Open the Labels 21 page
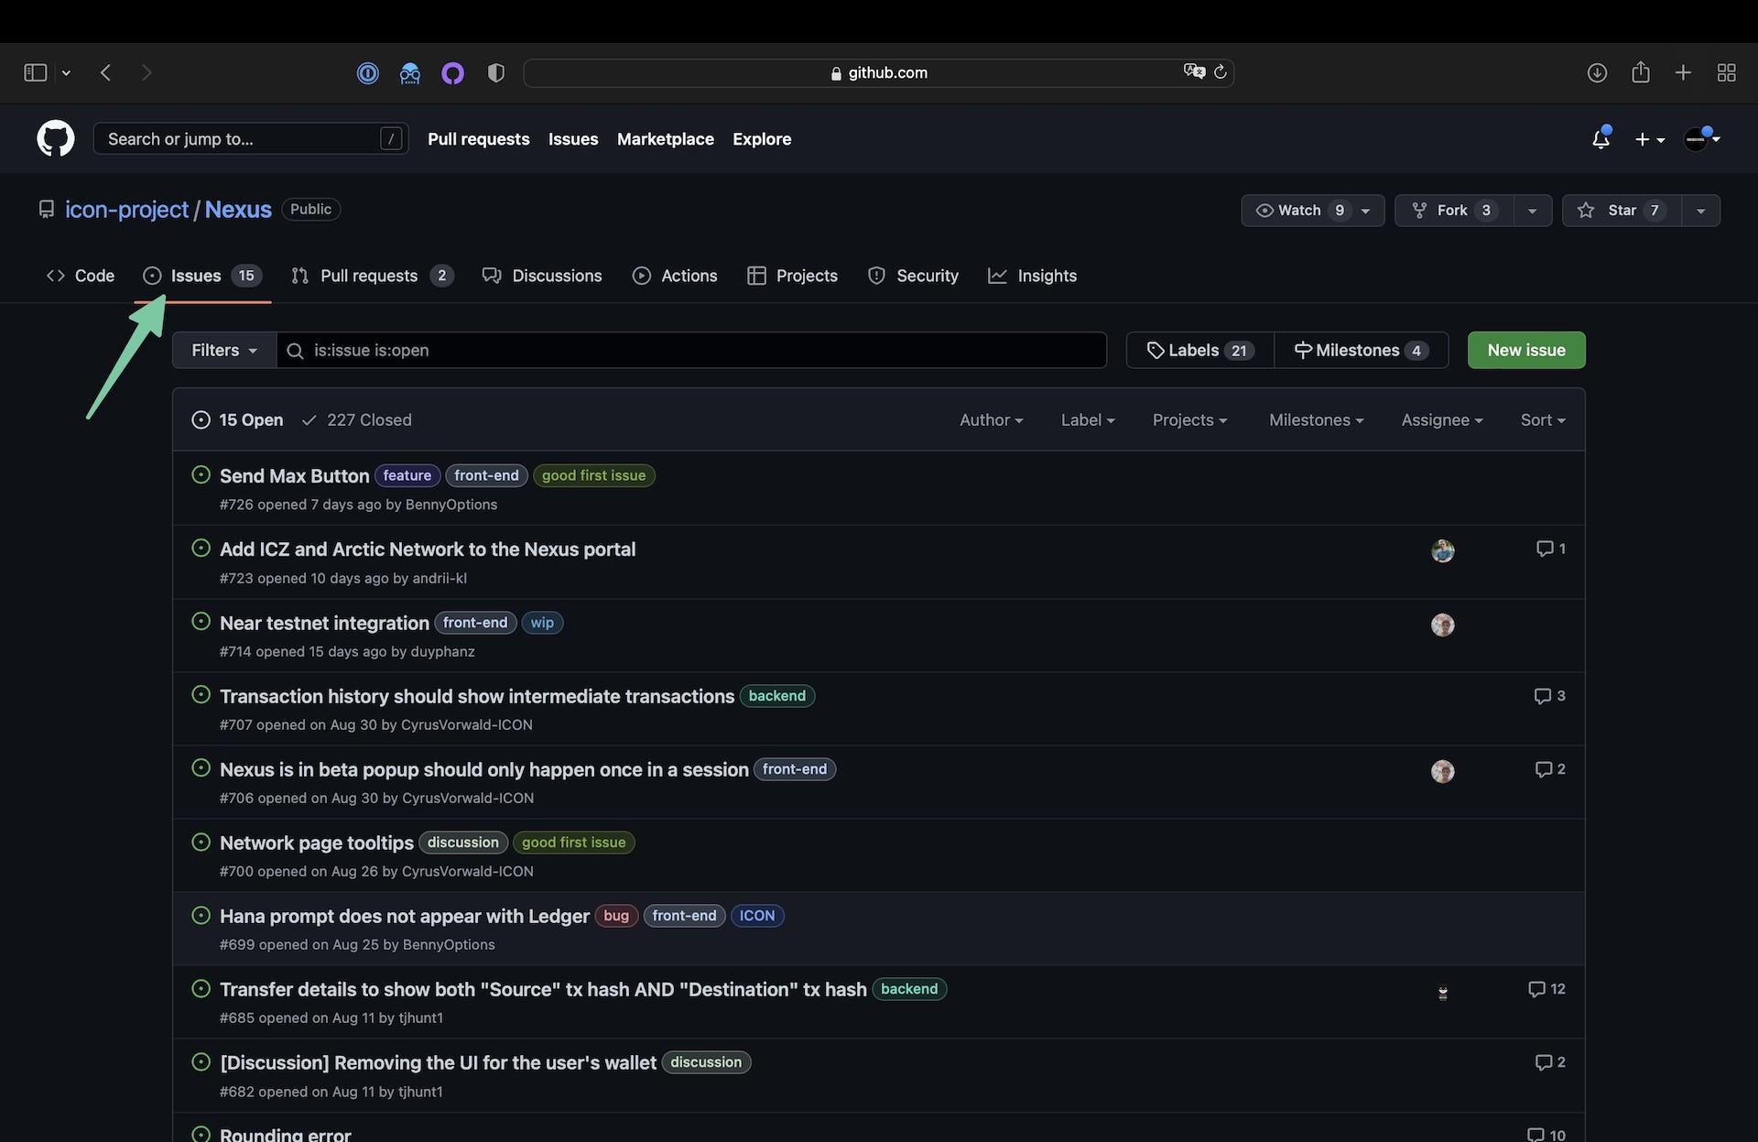1758x1142 pixels. click(1200, 350)
